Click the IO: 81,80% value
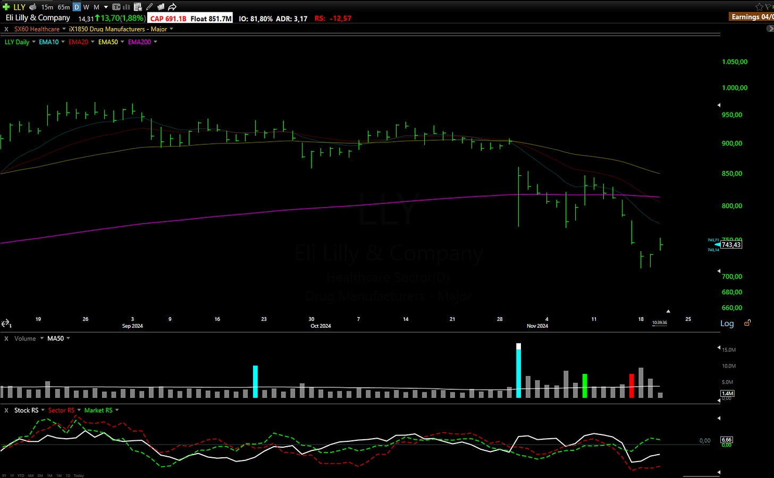The width and height of the screenshot is (774, 478). [256, 19]
